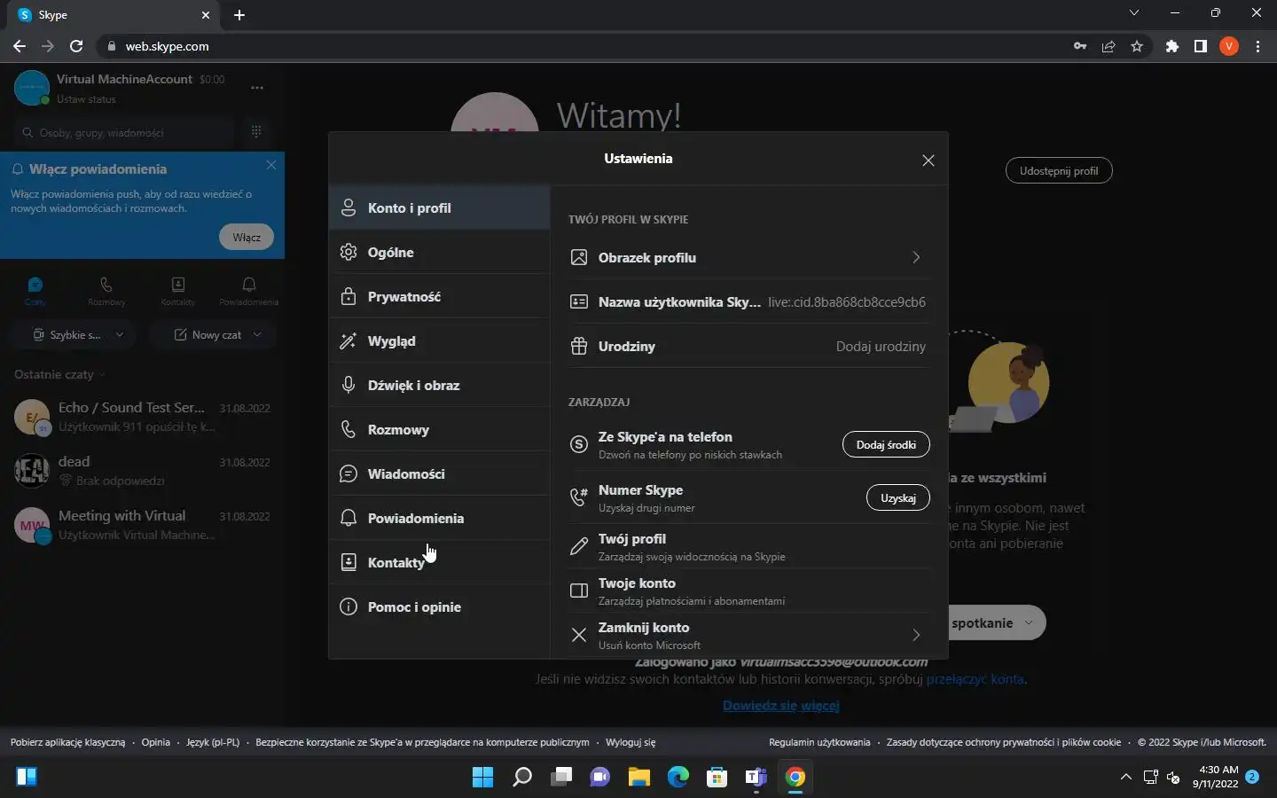Dismiss the Włącz powiadomienia banner
1277x798 pixels.
coord(271,165)
